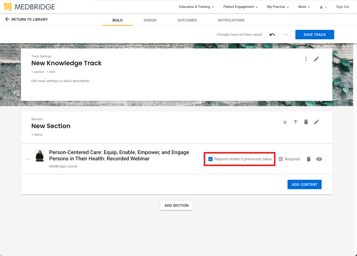Click the New Knowledge Track title

[x=66, y=63]
